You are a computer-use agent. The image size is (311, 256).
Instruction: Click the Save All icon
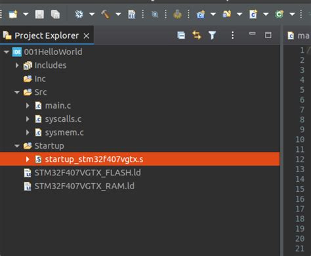55,14
